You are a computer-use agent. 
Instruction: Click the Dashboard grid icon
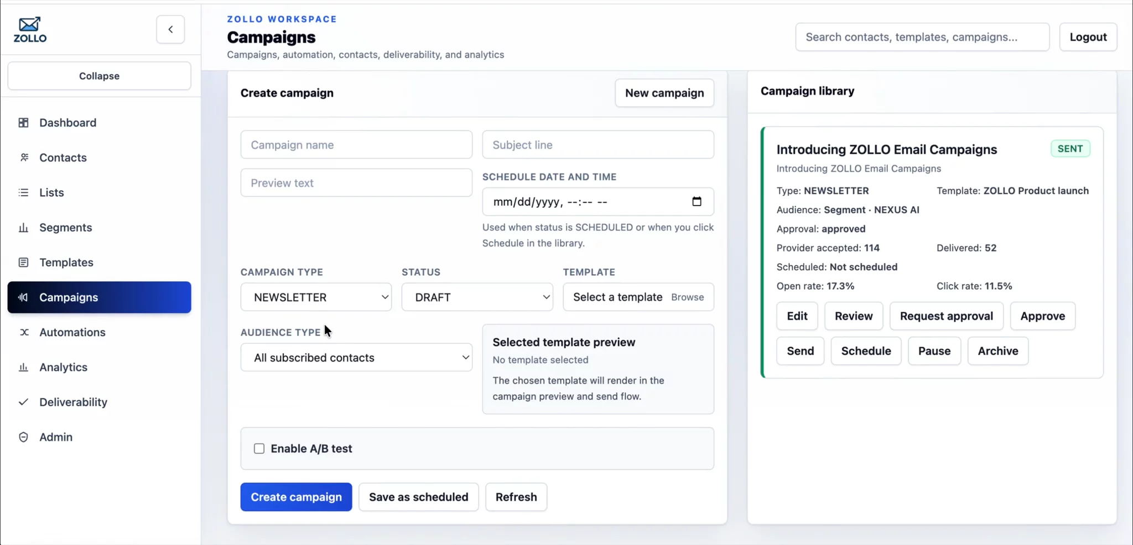click(x=23, y=123)
